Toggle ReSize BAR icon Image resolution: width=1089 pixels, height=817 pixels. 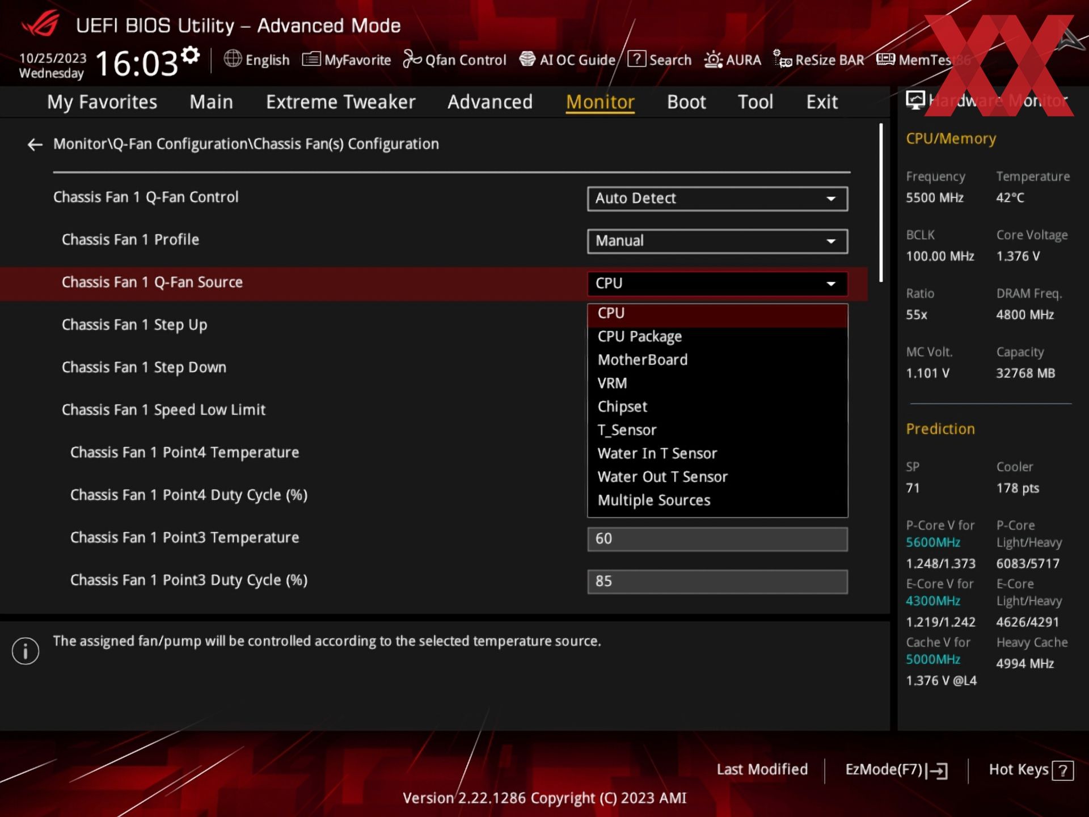click(x=782, y=59)
